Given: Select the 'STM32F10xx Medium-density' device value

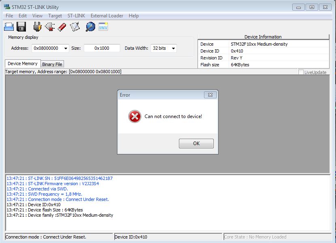Looking at the screenshot, I should (x=259, y=44).
